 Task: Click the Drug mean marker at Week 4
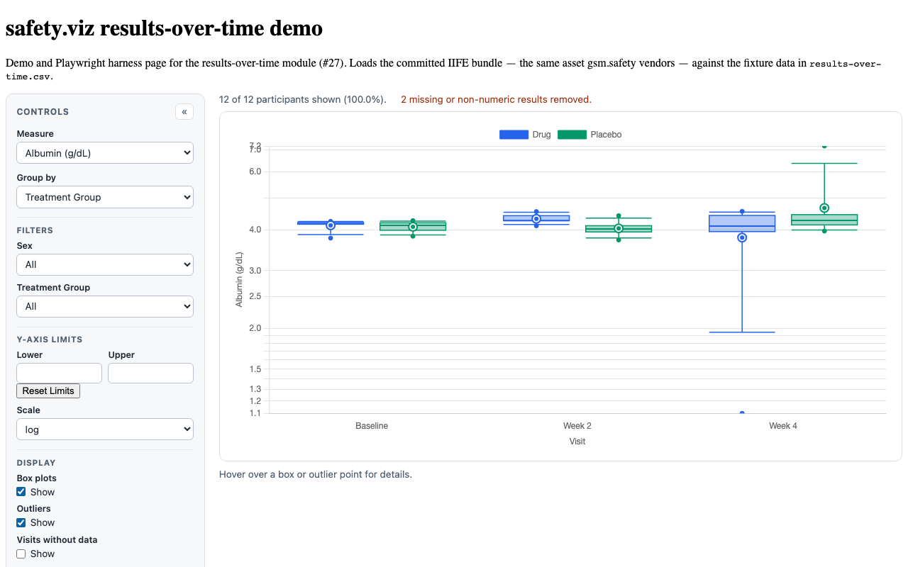(x=742, y=237)
